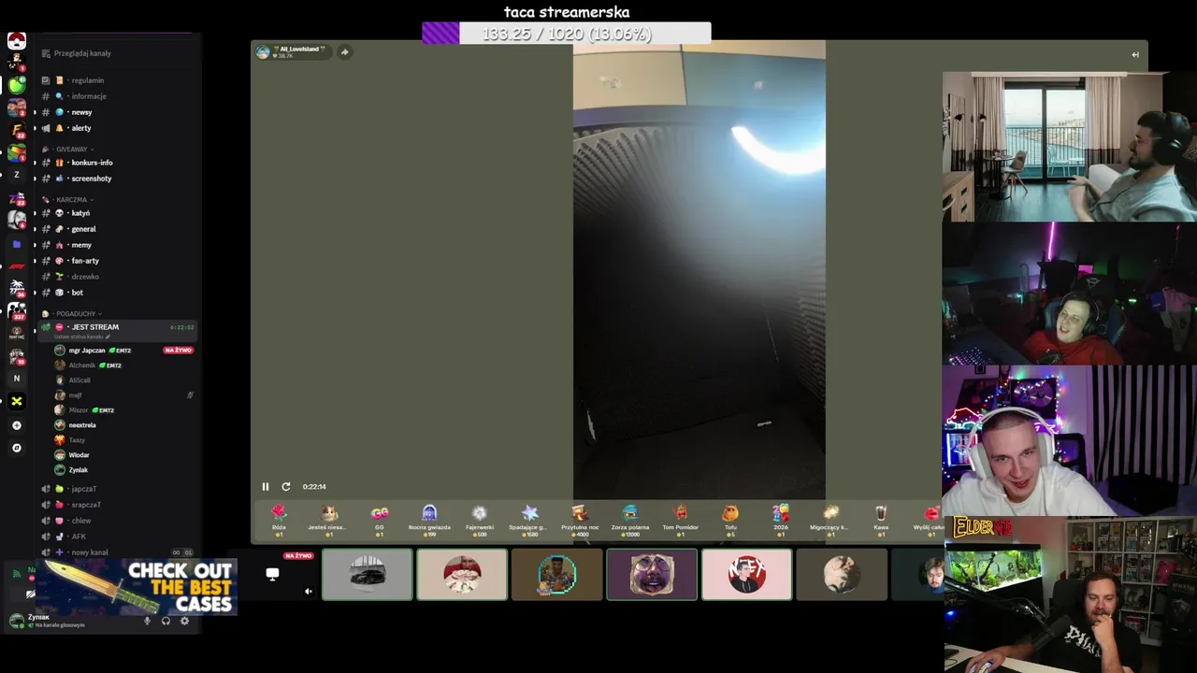1197x673 pixels.
Task: Open the green apple server icon
Action: pyautogui.click(x=17, y=85)
